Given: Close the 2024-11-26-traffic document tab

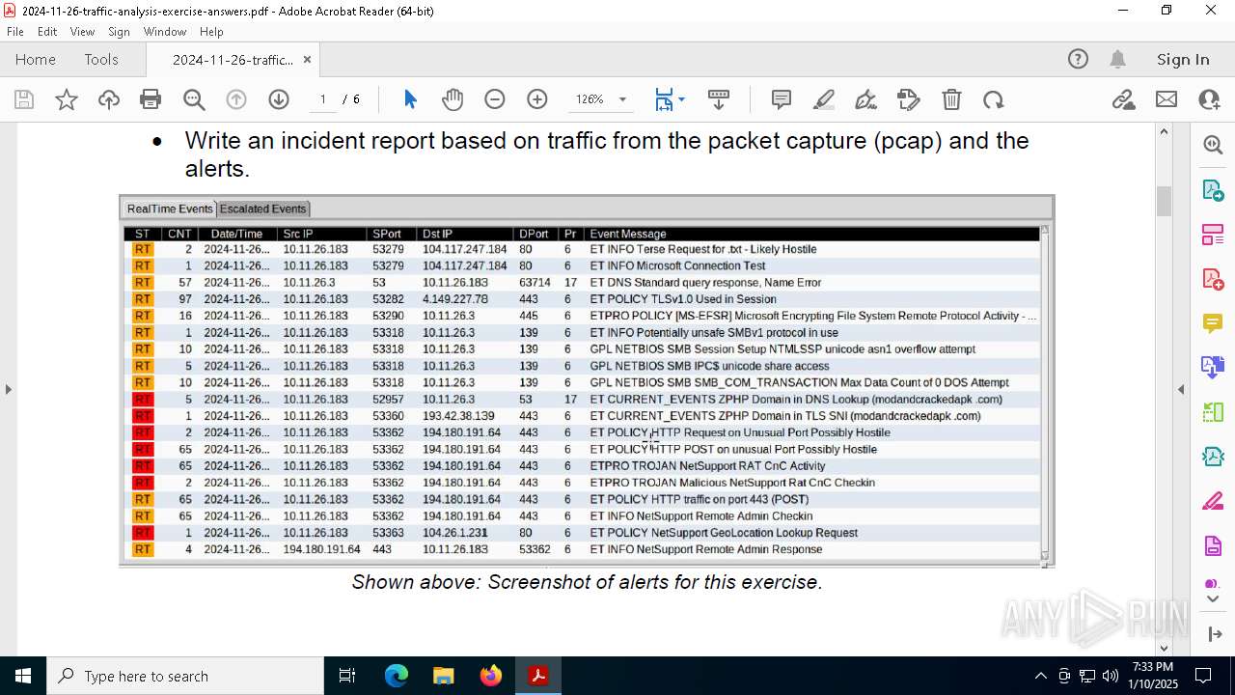Looking at the screenshot, I should [307, 60].
